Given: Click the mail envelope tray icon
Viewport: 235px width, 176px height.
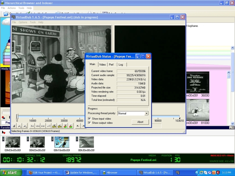Looking at the screenshot, I should (x=210, y=173).
